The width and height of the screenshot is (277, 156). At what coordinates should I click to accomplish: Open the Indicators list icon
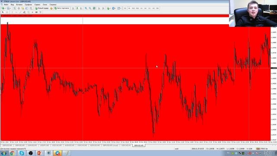click(x=108, y=8)
